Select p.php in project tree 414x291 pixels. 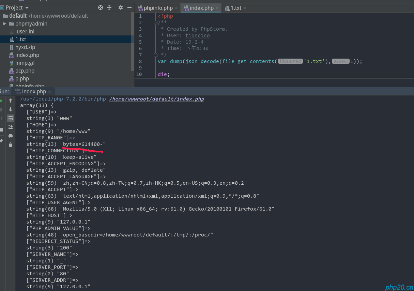[22, 78]
